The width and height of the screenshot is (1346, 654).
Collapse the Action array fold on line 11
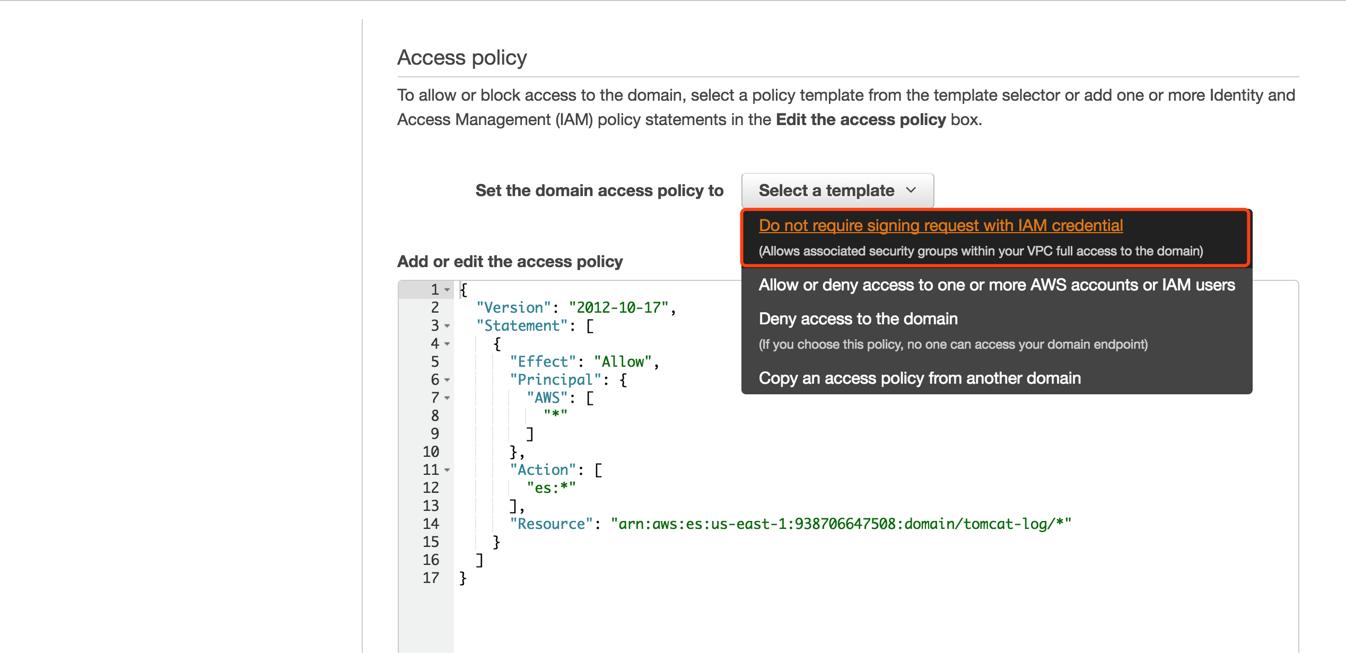point(447,470)
